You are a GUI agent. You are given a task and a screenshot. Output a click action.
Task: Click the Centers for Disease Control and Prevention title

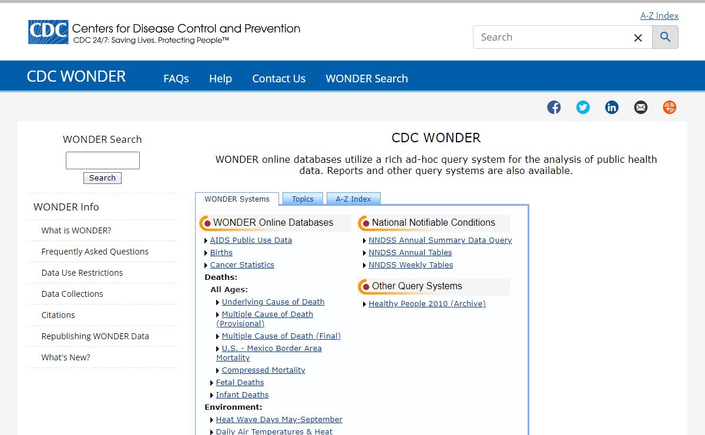[186, 28]
